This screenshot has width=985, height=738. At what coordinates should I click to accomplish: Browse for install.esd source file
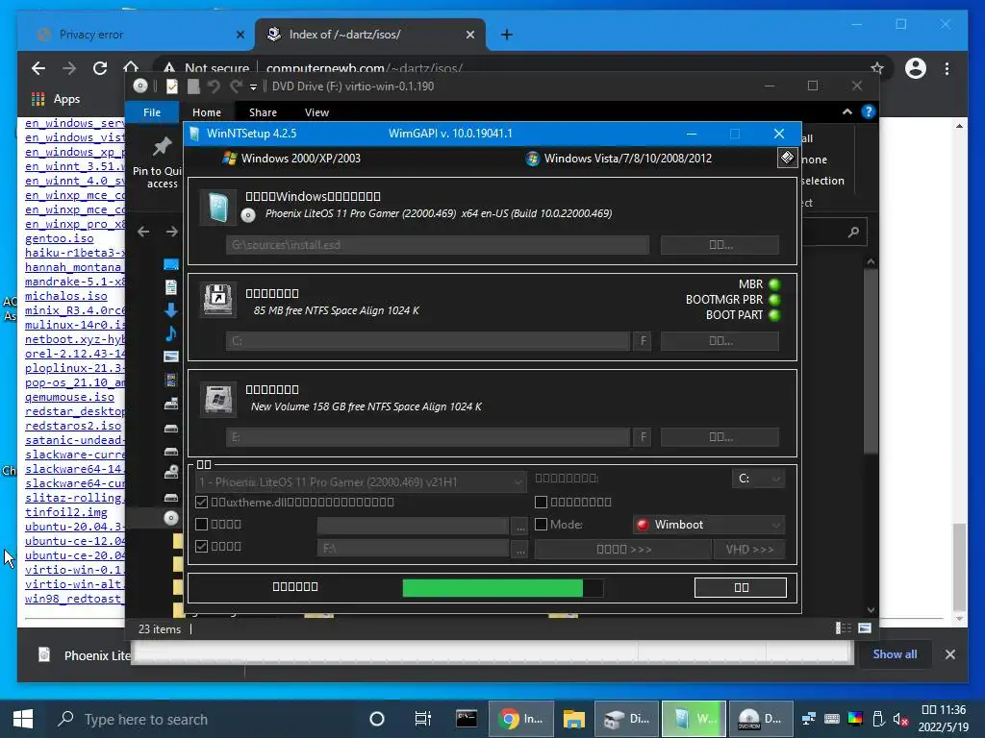coord(720,245)
